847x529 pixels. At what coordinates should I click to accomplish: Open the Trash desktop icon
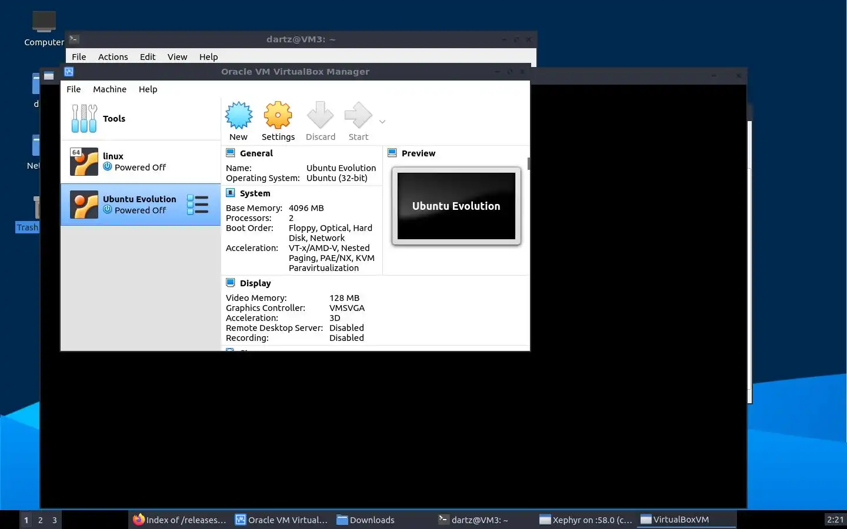[28, 214]
